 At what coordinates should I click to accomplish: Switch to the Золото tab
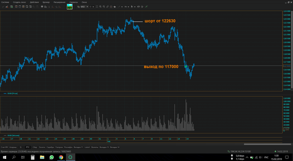click(x=42, y=147)
